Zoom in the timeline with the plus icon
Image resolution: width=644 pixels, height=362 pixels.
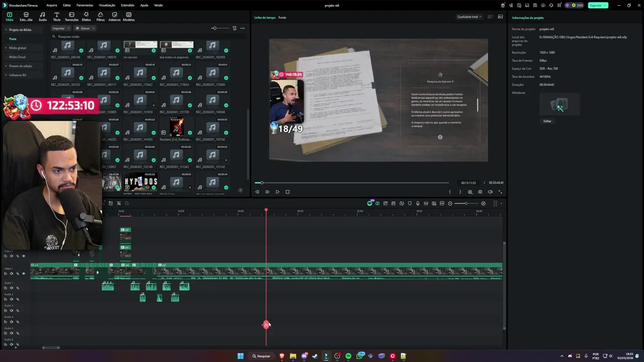(483, 203)
